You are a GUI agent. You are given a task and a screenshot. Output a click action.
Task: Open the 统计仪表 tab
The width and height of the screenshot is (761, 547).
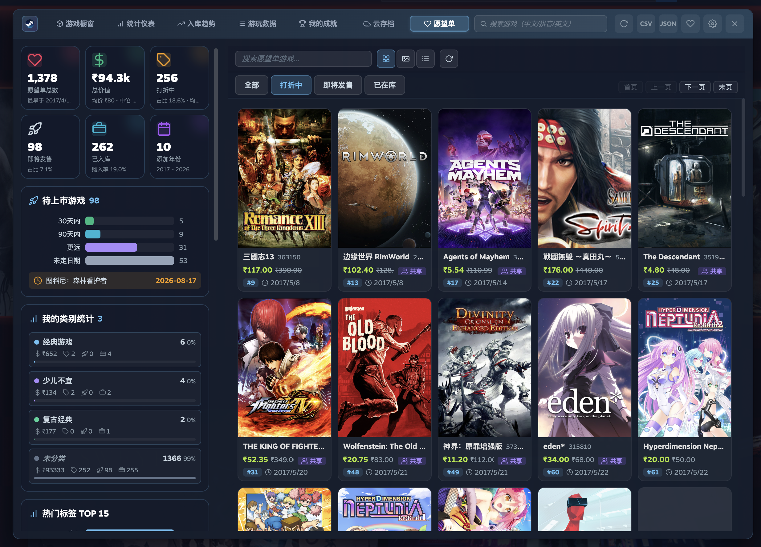[x=136, y=24]
